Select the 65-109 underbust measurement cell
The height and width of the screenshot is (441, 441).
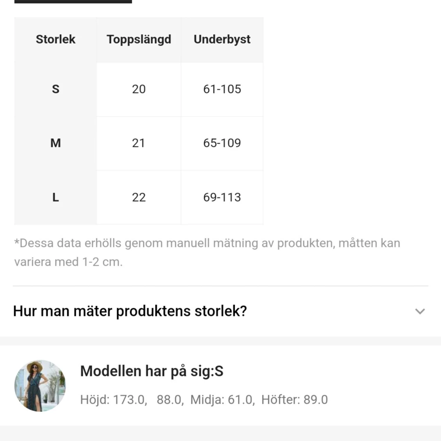pyautogui.click(x=222, y=143)
